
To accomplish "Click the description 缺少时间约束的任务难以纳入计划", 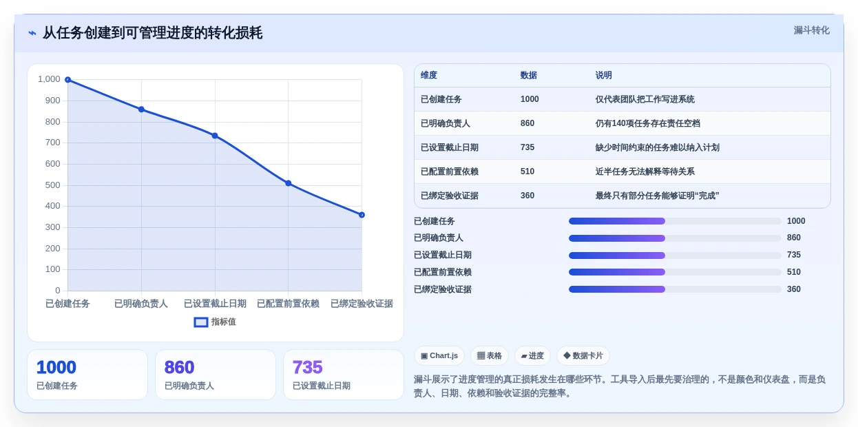I will (658, 147).
